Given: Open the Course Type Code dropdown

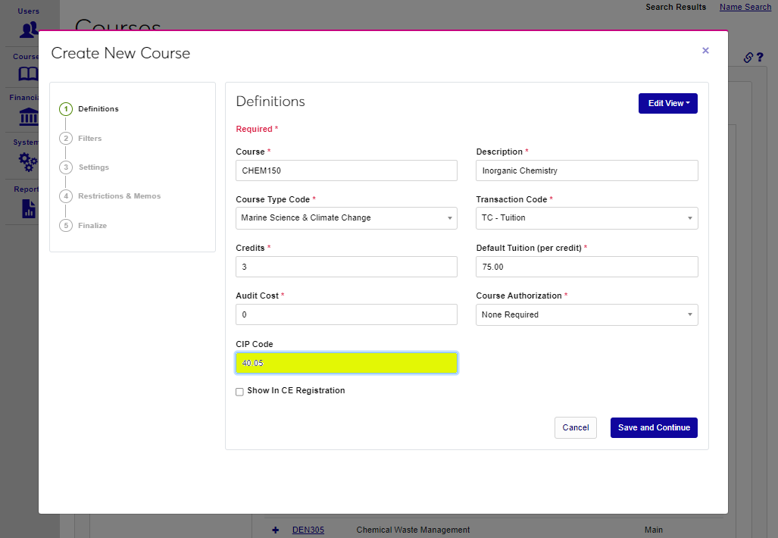Looking at the screenshot, I should pos(346,218).
